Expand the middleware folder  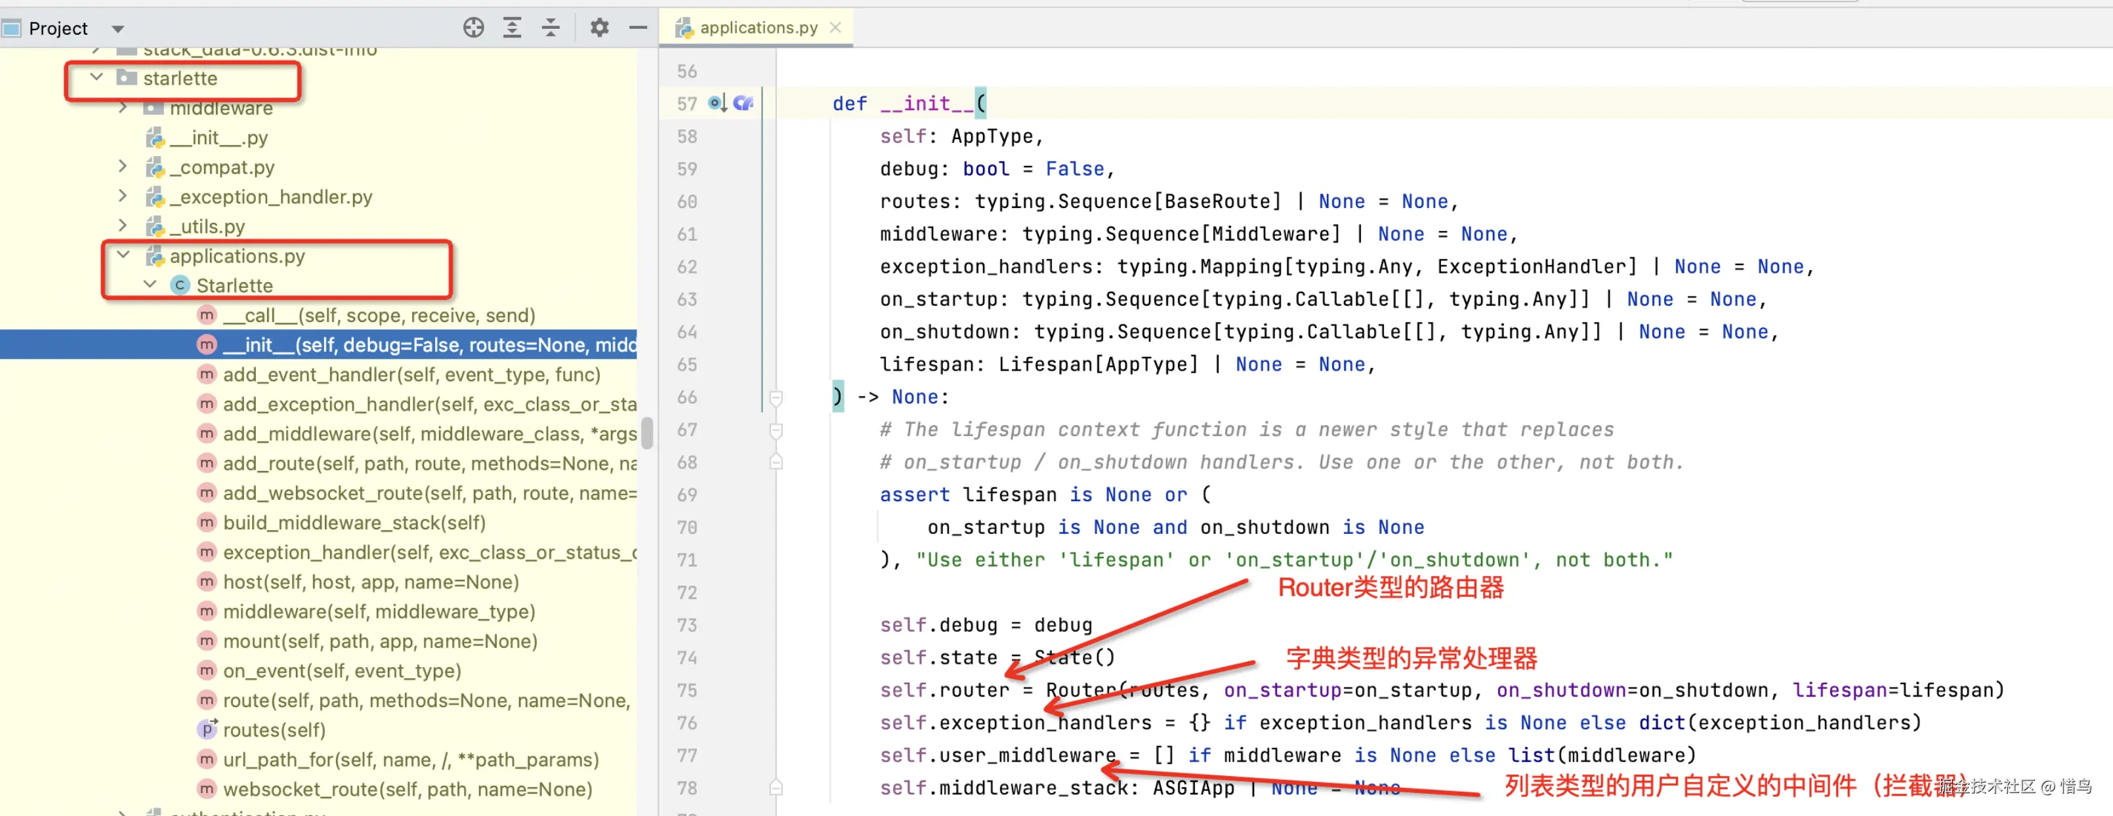click(123, 108)
